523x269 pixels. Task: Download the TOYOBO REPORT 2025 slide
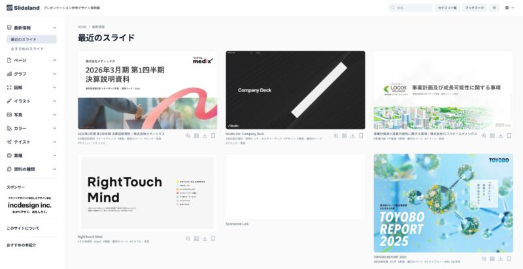[x=501, y=259]
